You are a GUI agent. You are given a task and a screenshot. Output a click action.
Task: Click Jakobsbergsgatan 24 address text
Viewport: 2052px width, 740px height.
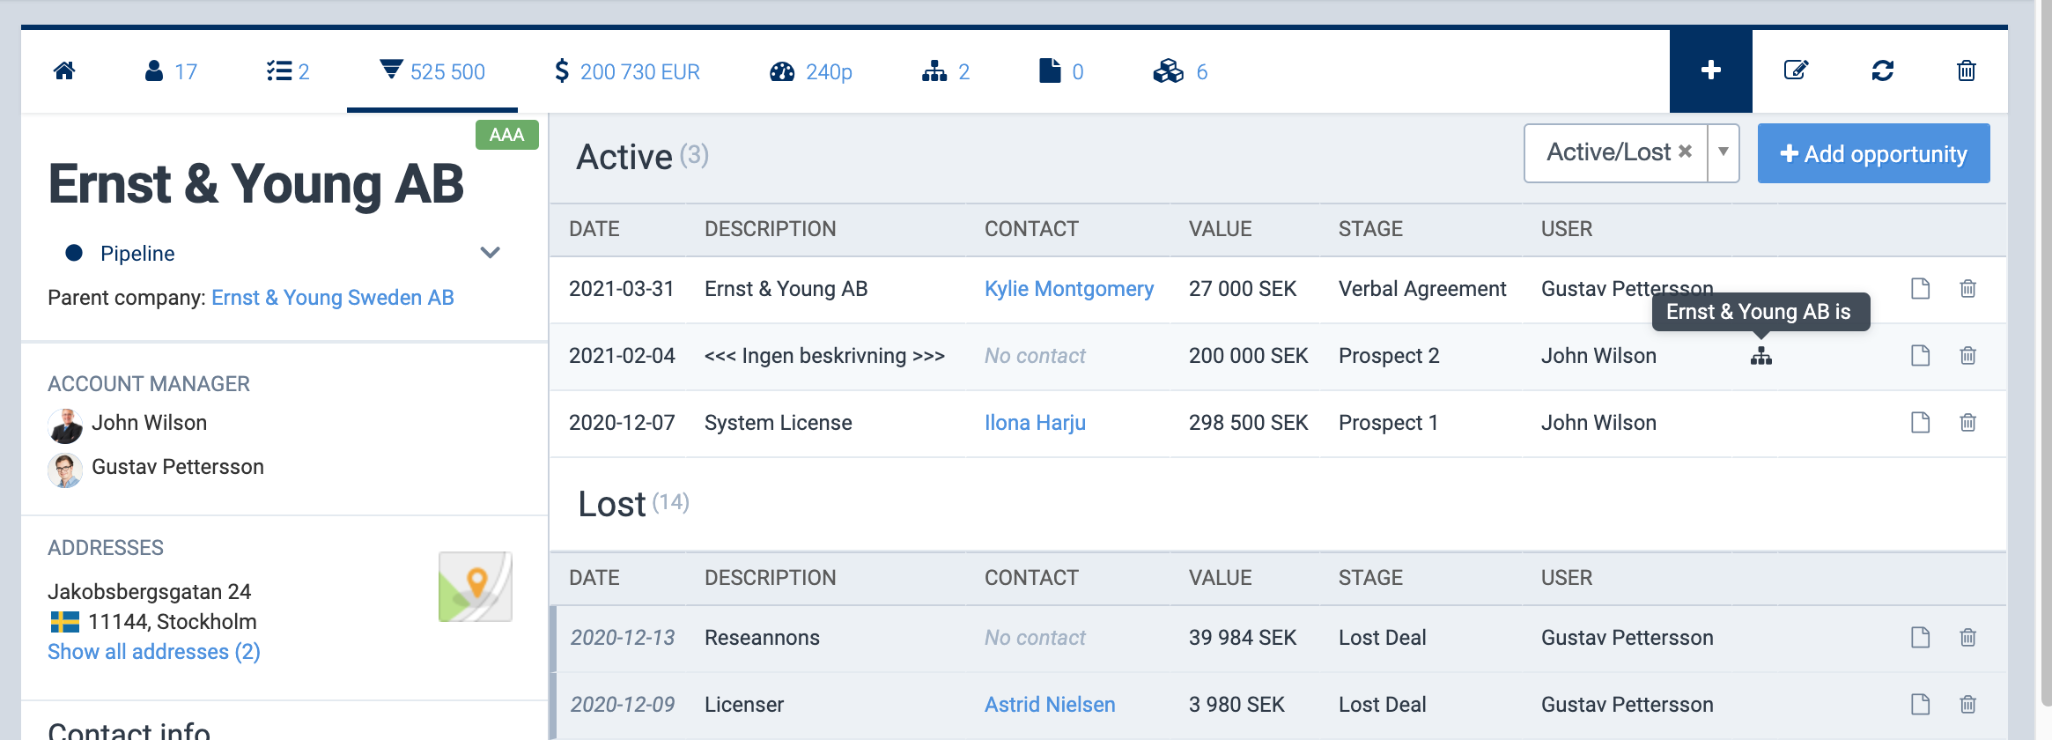point(150,592)
